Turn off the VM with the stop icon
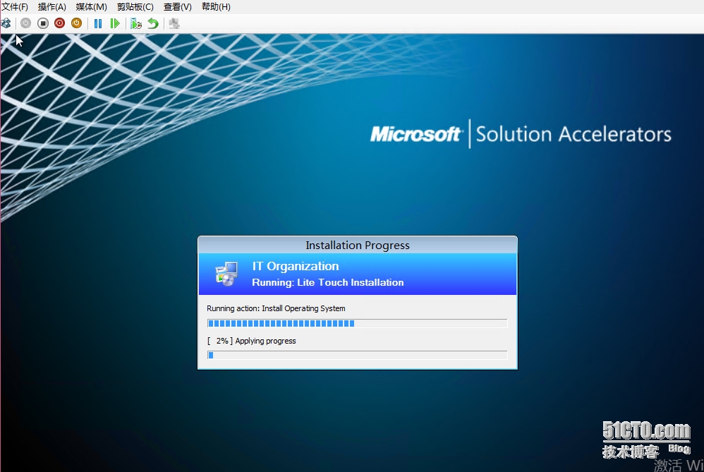This screenshot has height=472, width=704. [x=42, y=23]
